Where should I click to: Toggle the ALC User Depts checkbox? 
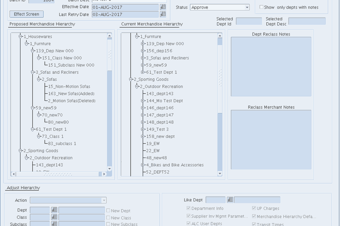pos(189,223)
